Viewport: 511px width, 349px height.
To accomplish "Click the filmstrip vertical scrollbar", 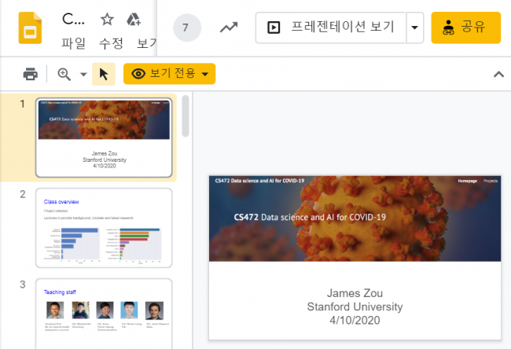I will (186, 116).
